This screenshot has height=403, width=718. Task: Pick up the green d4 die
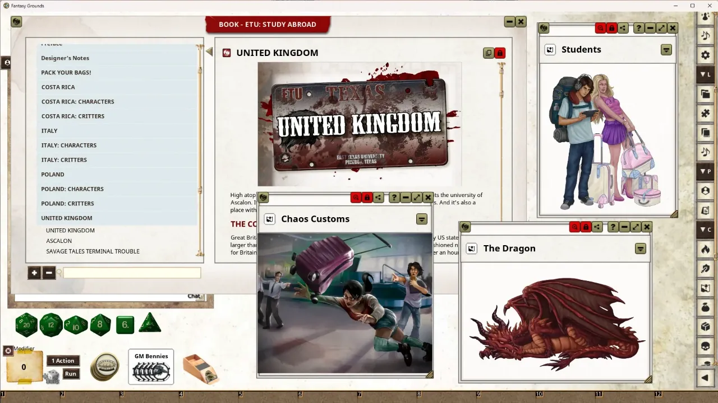pos(150,323)
